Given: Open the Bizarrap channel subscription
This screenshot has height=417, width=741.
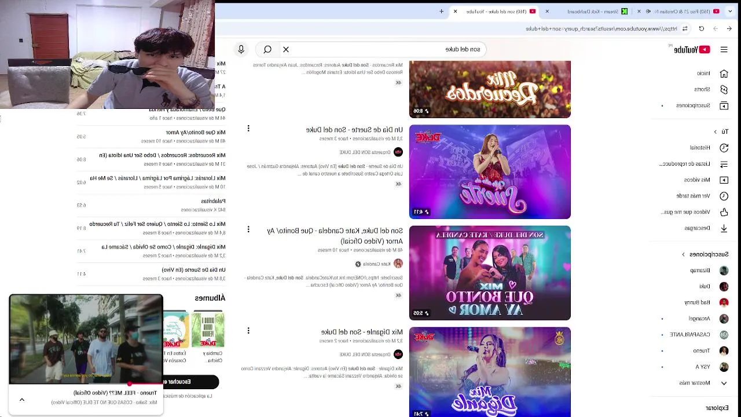Looking at the screenshot, I should 709,270.
